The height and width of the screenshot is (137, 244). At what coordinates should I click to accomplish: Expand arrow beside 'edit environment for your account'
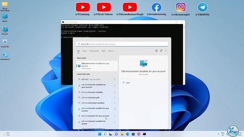pos(115,116)
